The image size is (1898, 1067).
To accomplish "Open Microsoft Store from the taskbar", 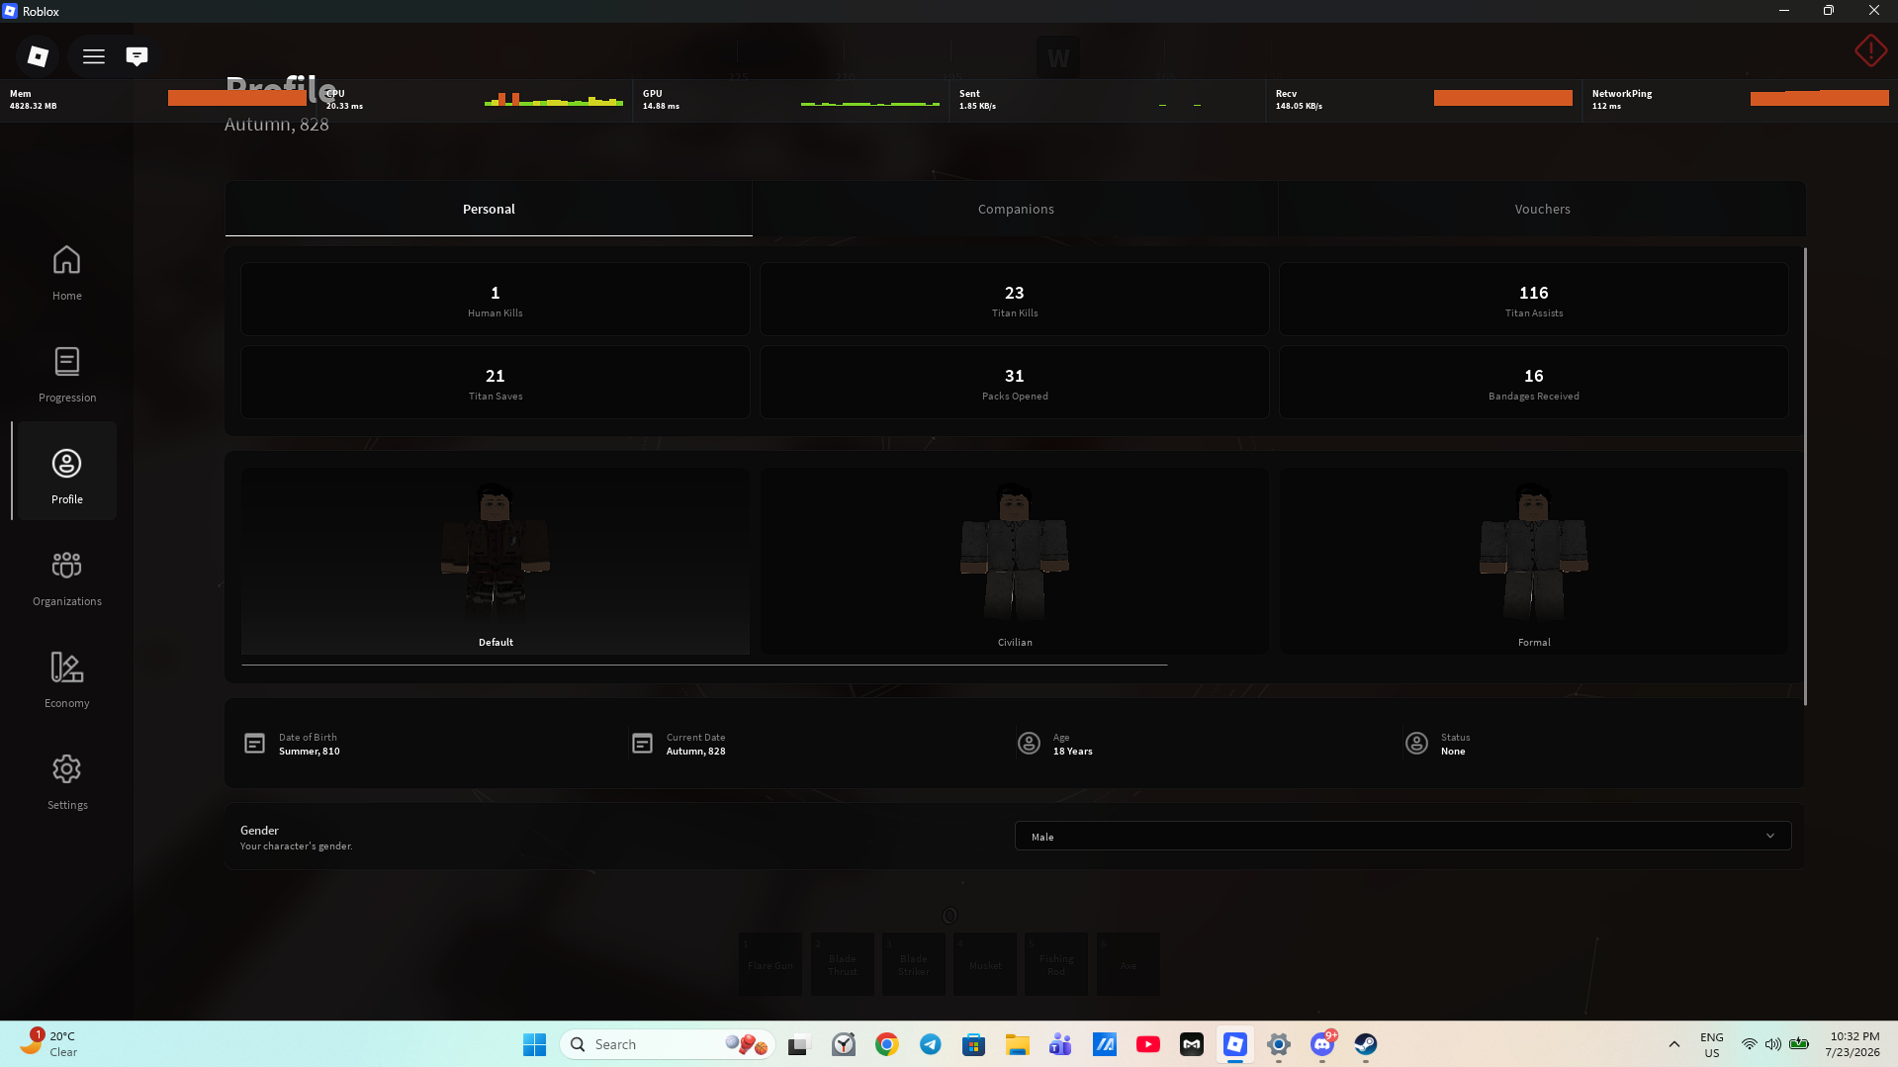I will pyautogui.click(x=974, y=1044).
